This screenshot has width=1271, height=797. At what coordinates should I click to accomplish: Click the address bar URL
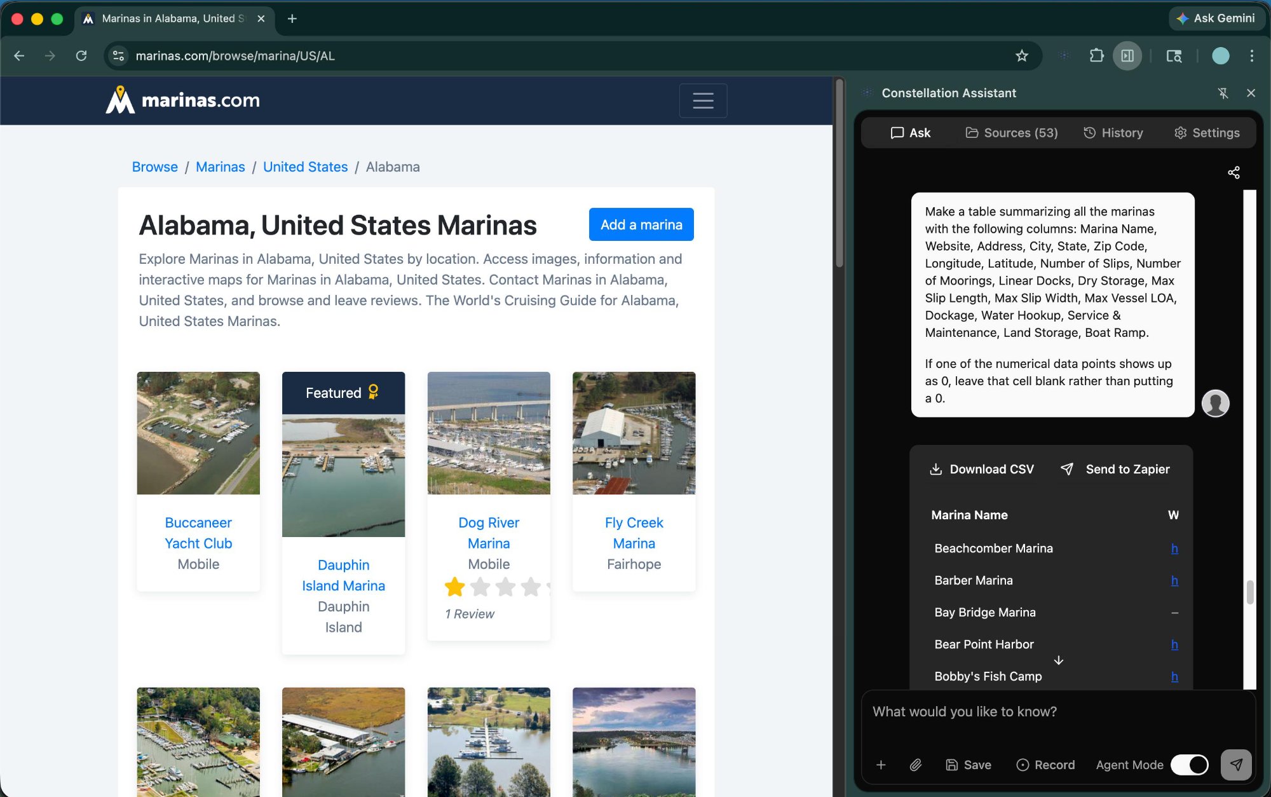(235, 56)
